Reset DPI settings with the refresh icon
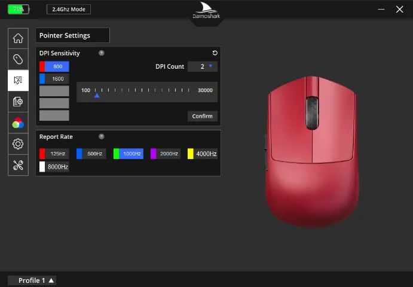Viewport: 413px width, 287px height. [x=215, y=53]
